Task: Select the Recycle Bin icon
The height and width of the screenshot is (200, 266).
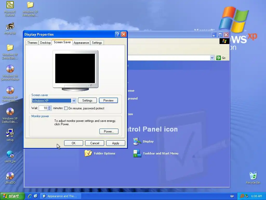Action: click(x=253, y=178)
